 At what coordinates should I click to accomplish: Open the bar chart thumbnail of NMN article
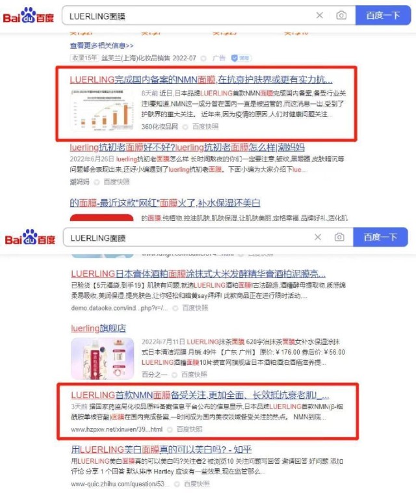tap(102, 109)
